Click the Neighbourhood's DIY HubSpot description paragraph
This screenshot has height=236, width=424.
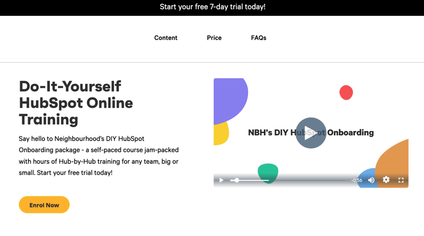coord(99,155)
